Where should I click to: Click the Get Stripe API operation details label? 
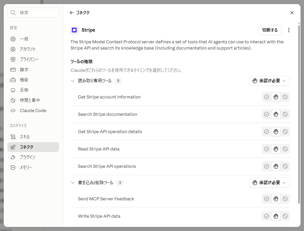(x=110, y=132)
